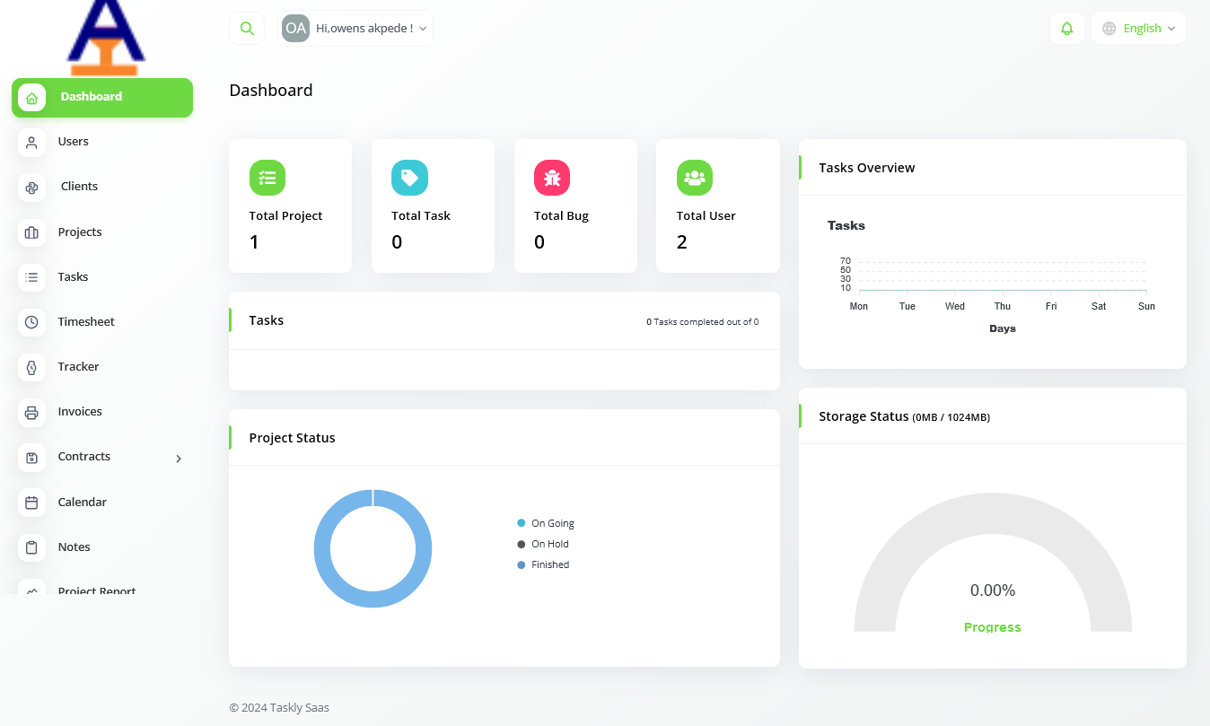Click the Total Project checklist icon
Viewport: 1210px width, 726px height.
[267, 178]
